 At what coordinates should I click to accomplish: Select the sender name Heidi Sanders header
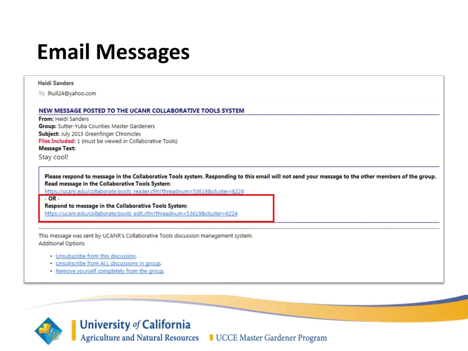55,83
